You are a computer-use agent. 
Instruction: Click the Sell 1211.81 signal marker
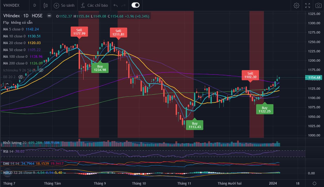(x=118, y=32)
